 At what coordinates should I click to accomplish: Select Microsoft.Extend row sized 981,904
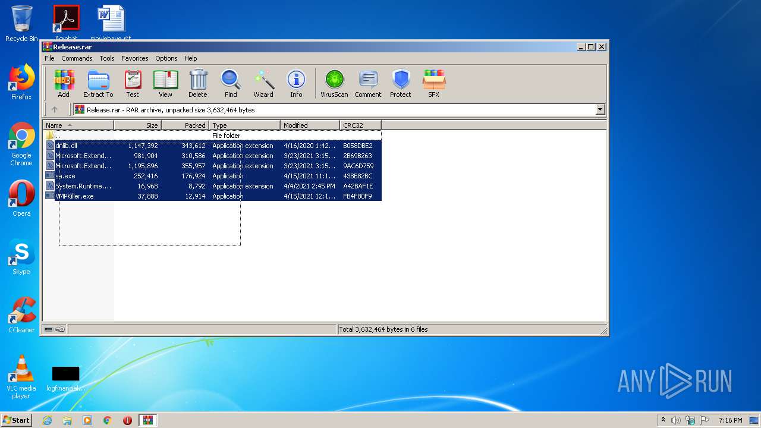[213, 156]
